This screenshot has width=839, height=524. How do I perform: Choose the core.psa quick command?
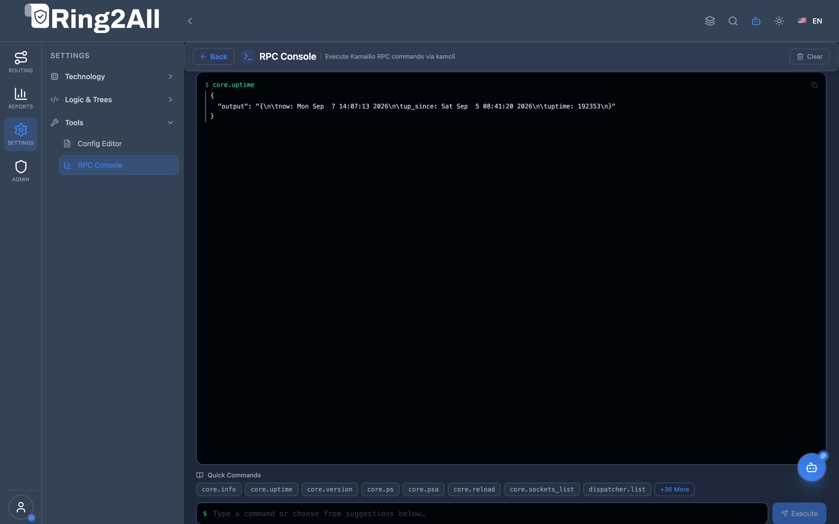[423, 489]
